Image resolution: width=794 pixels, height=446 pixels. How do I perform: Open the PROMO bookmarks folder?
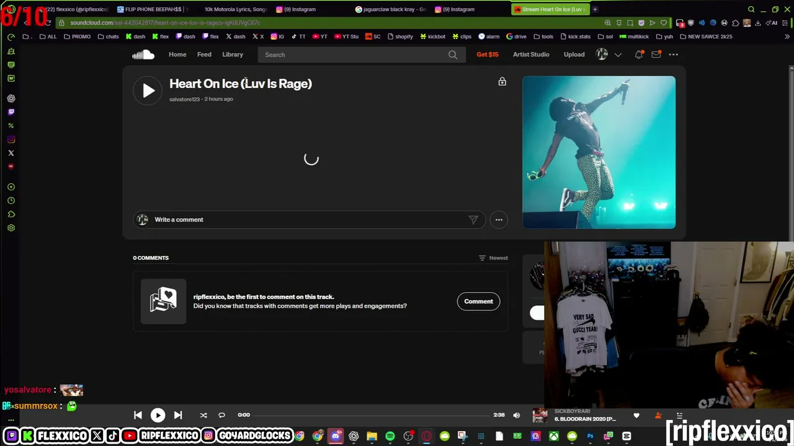tap(78, 37)
